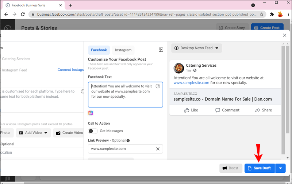Click Connect Instagram link
Viewport: 292px width, 184px height.
[x=70, y=70]
